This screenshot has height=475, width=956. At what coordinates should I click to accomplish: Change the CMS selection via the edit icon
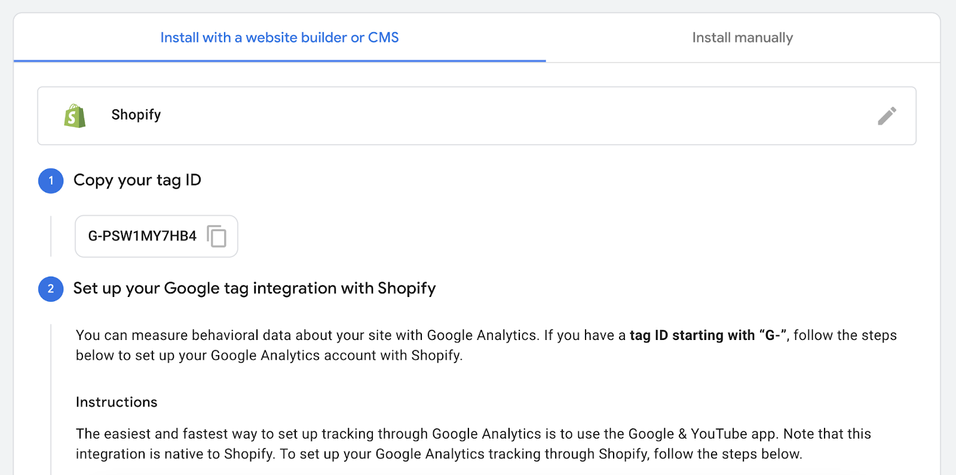(888, 116)
